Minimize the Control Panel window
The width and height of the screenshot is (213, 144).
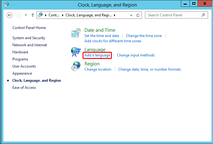(185, 4)
